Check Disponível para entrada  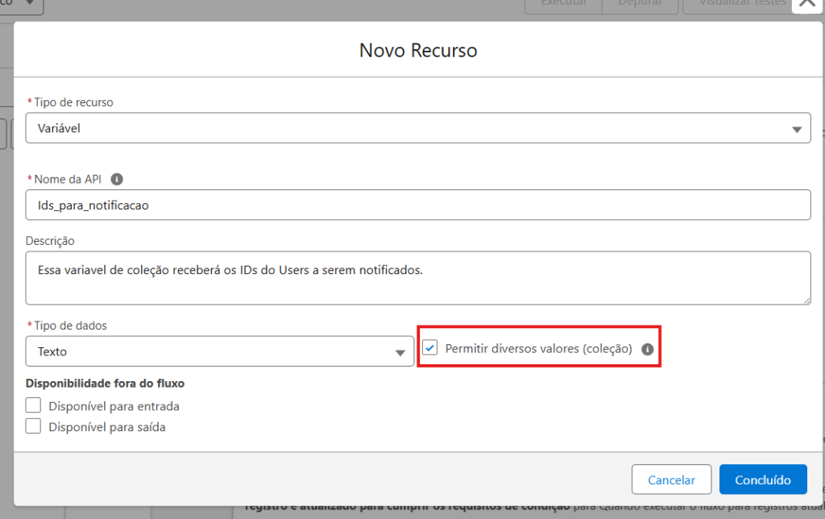pos(33,405)
